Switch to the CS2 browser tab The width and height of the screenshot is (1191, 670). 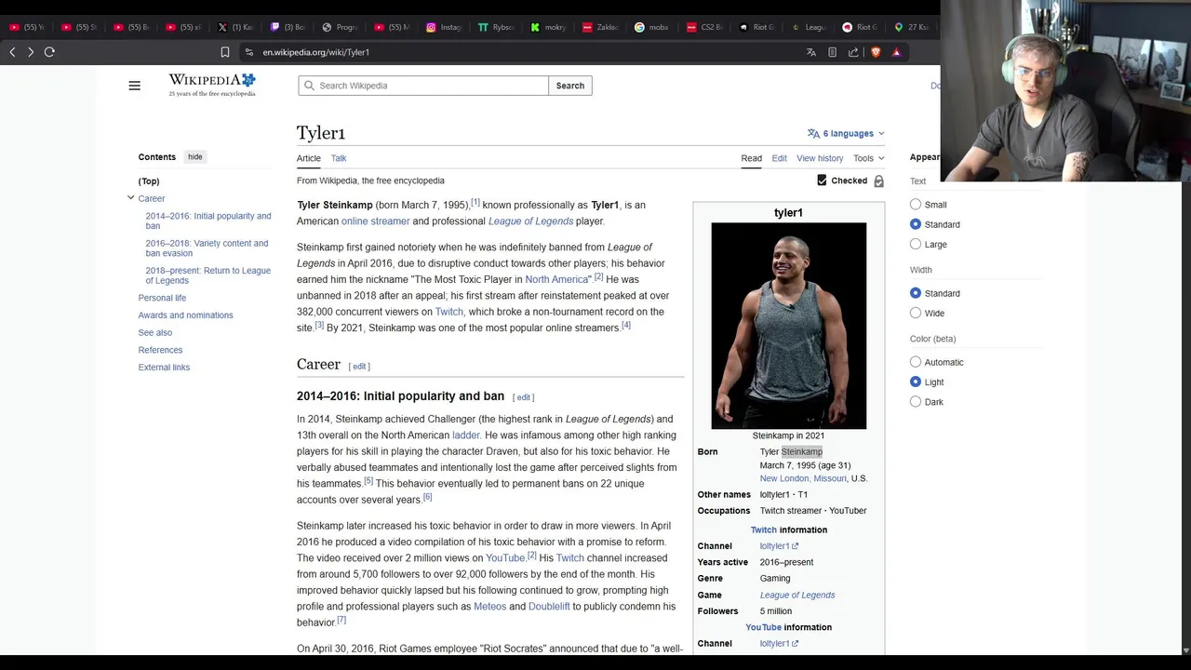click(x=705, y=27)
